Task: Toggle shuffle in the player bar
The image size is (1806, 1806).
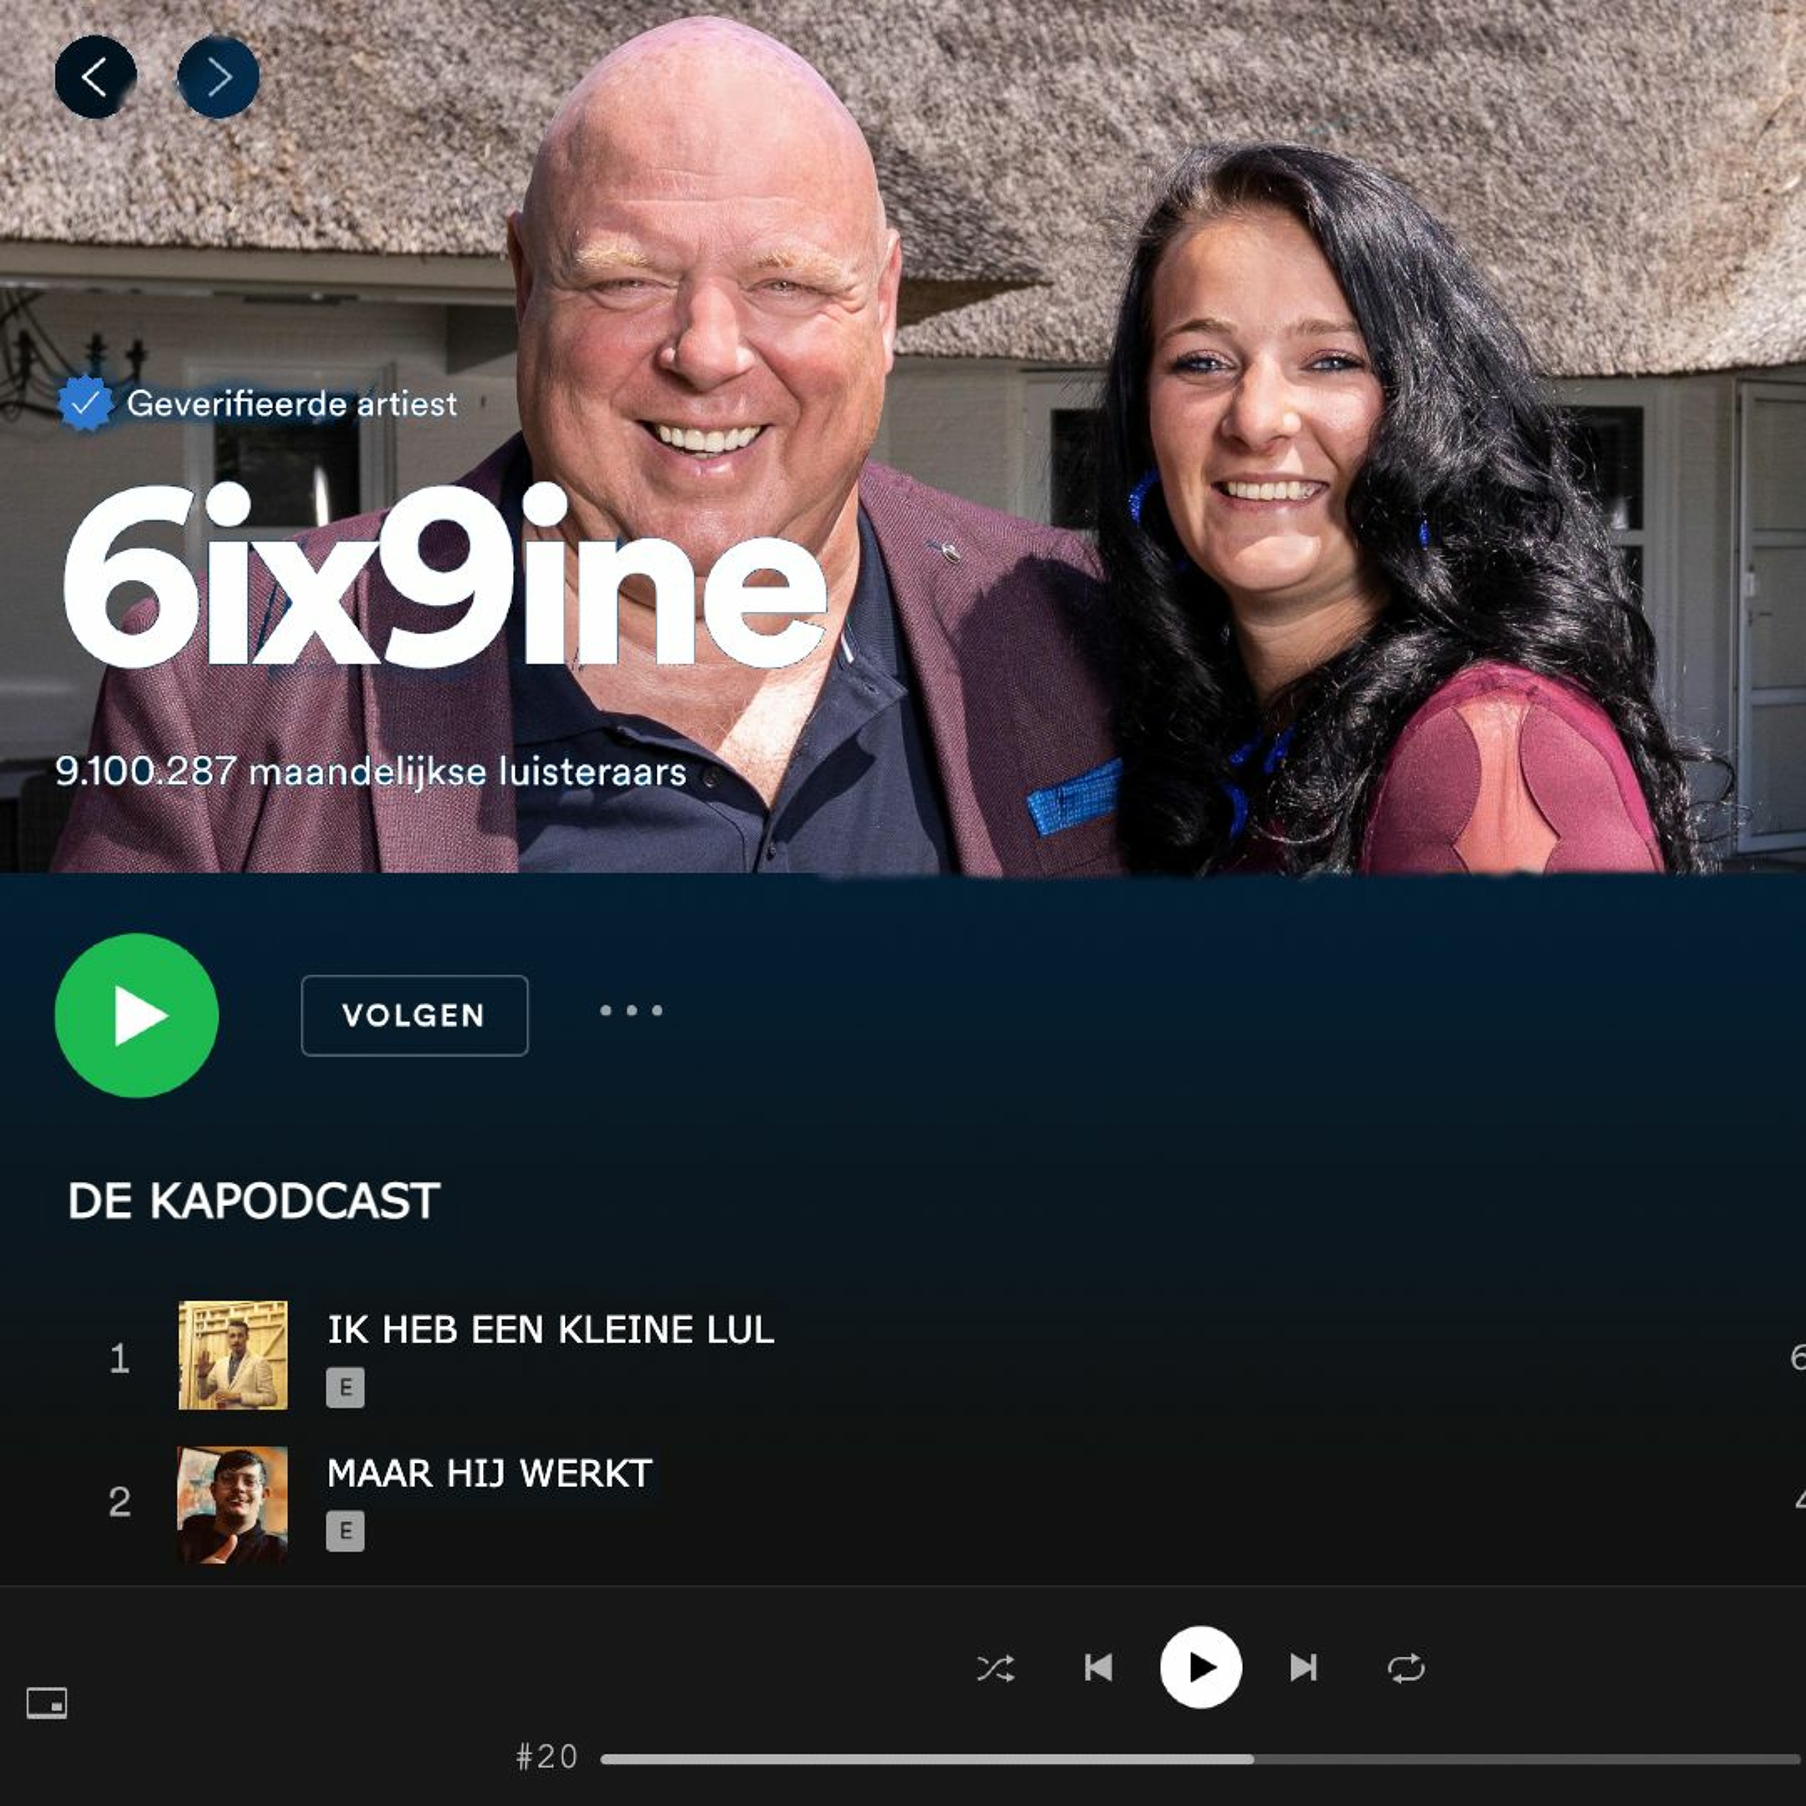Action: click(x=996, y=1669)
